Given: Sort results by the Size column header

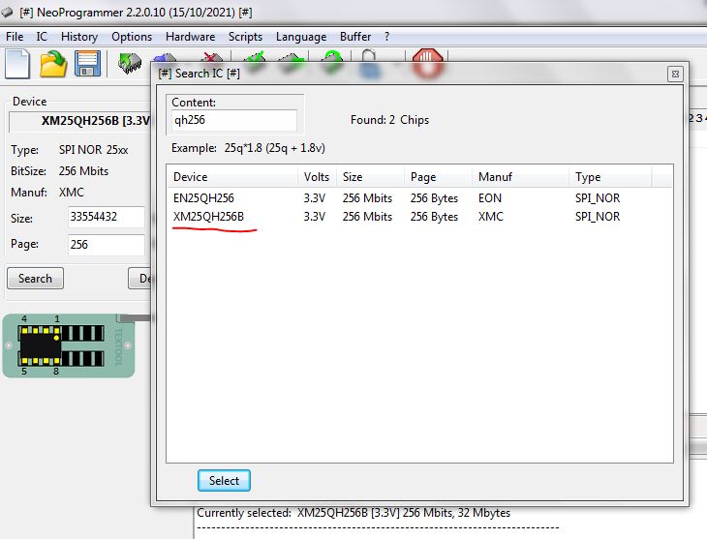Looking at the screenshot, I should click(370, 177).
